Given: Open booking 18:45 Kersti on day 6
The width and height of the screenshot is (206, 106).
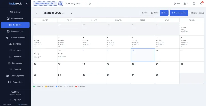Looking at the screenshot, I should click(x=135, y=45).
